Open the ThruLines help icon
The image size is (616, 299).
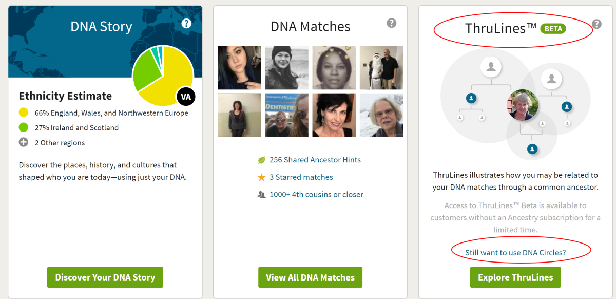click(x=596, y=23)
